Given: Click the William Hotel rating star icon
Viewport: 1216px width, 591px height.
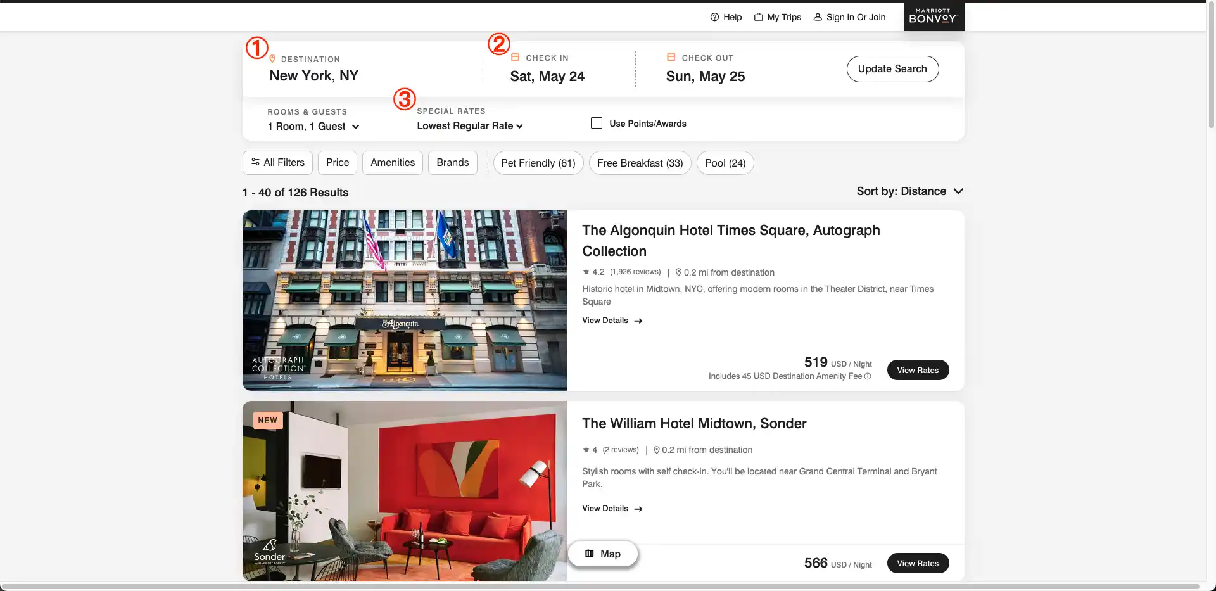Looking at the screenshot, I should pyautogui.click(x=586, y=450).
